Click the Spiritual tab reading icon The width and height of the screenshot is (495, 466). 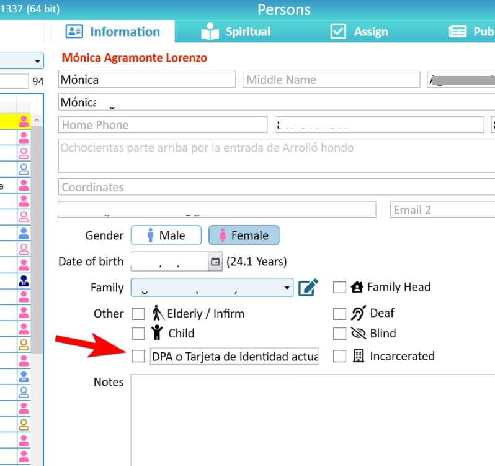click(210, 32)
